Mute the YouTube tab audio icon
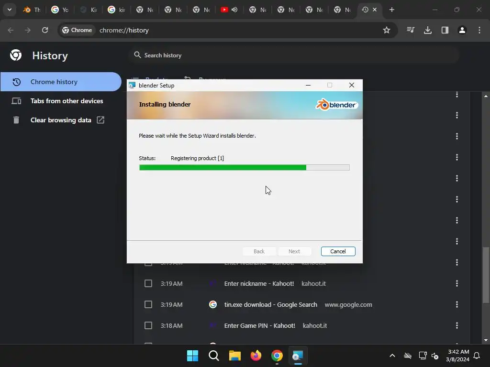Screen dimensions: 490x367 pos(234,10)
